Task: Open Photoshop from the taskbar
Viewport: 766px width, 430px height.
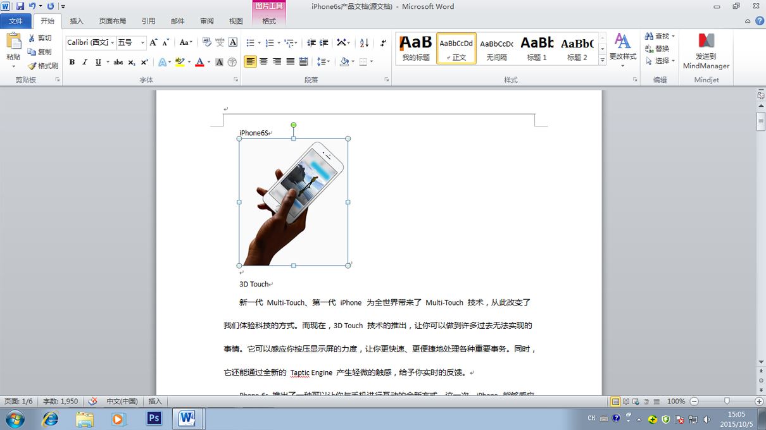Action: 154,419
